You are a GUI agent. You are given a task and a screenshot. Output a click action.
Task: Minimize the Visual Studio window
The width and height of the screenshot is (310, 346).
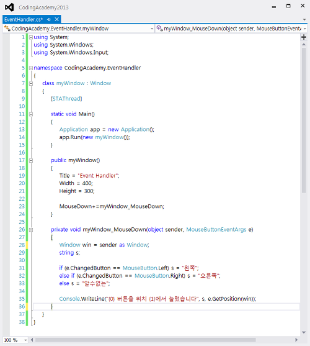pos(274,7)
